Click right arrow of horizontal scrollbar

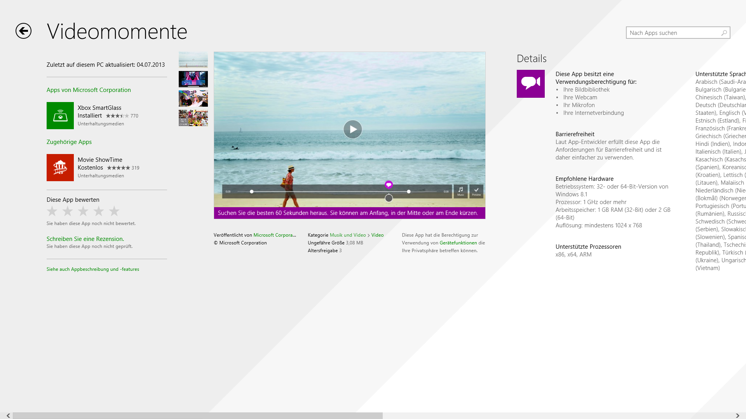coord(737,416)
